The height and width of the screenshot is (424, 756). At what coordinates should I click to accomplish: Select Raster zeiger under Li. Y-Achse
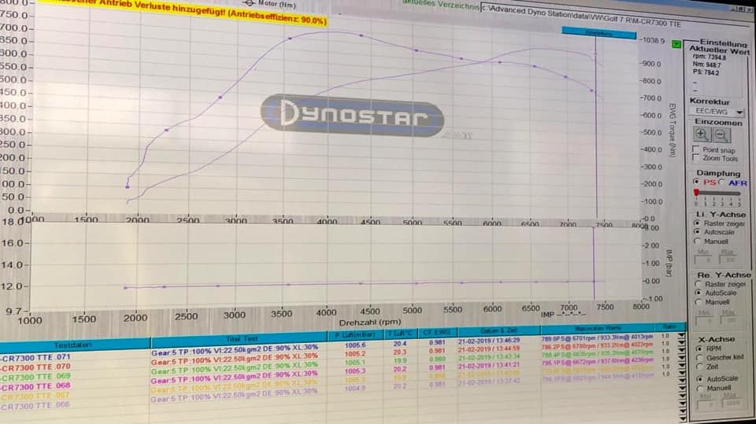(697, 223)
